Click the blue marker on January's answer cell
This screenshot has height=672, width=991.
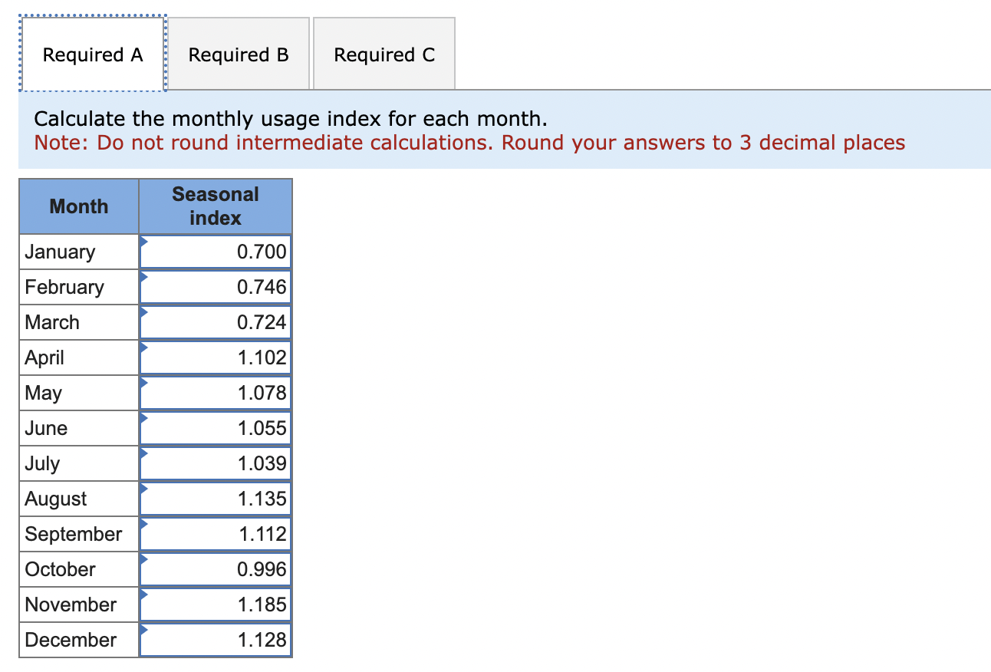pos(143,244)
